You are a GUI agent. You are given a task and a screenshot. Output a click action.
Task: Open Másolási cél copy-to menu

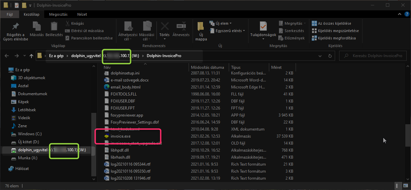click(x=146, y=31)
